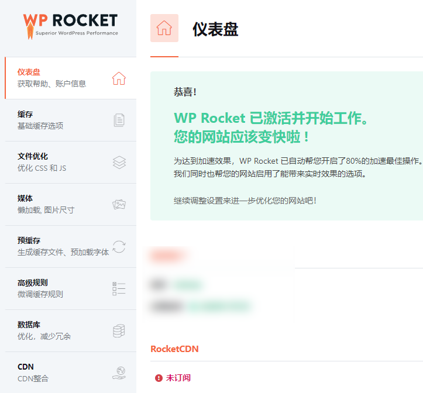Screen dimensions: 423x393
Task: Select the 媒体 lazy load section
Action: (53, 204)
